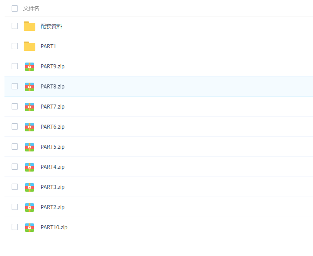Viewport: 313px width, 256px height.
Task: Sort by the 文件名 column header
Action: (31, 8)
